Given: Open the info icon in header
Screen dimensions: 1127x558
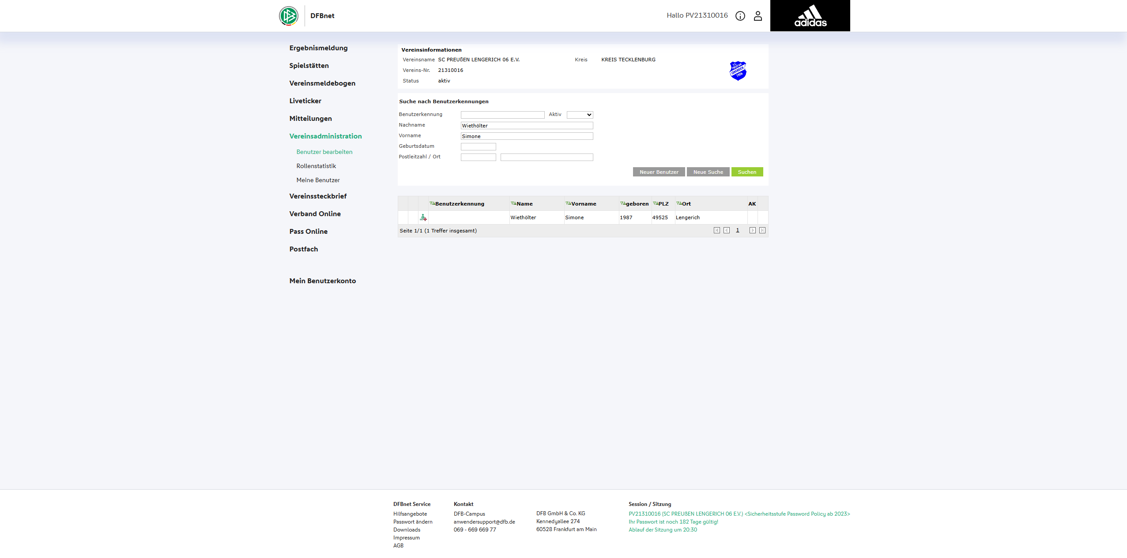Looking at the screenshot, I should [x=740, y=16].
